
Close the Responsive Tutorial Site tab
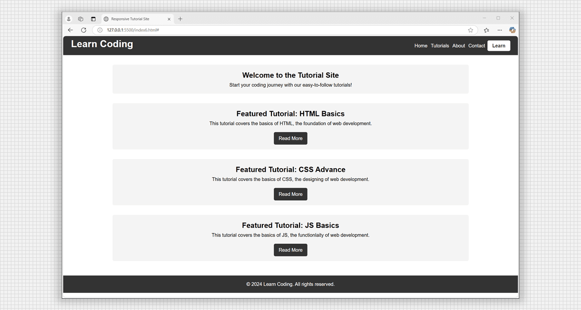[x=169, y=19]
